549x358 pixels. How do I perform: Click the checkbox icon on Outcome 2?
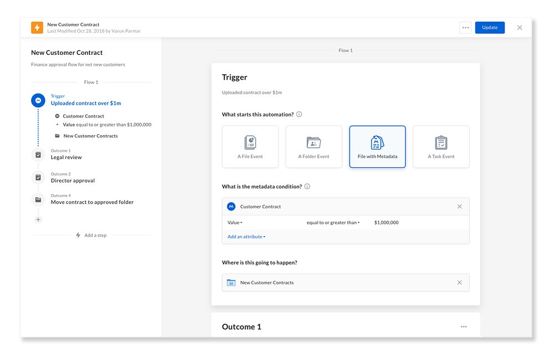pos(38,178)
